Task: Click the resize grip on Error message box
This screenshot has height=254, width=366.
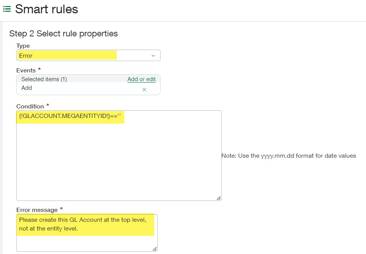Action: [155, 249]
